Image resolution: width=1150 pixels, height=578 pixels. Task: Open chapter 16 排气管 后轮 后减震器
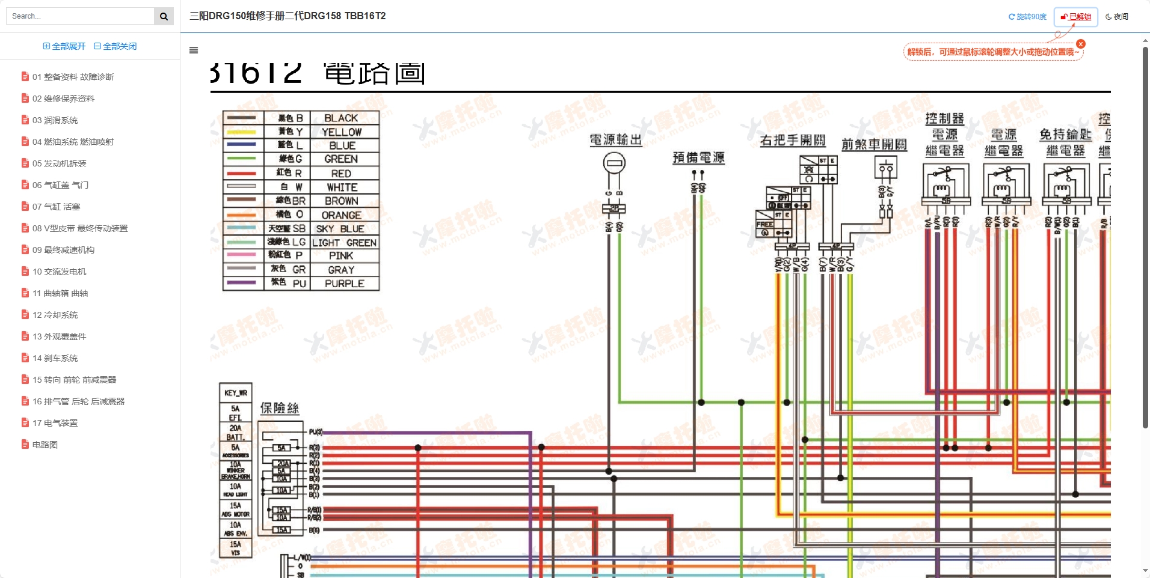click(78, 401)
